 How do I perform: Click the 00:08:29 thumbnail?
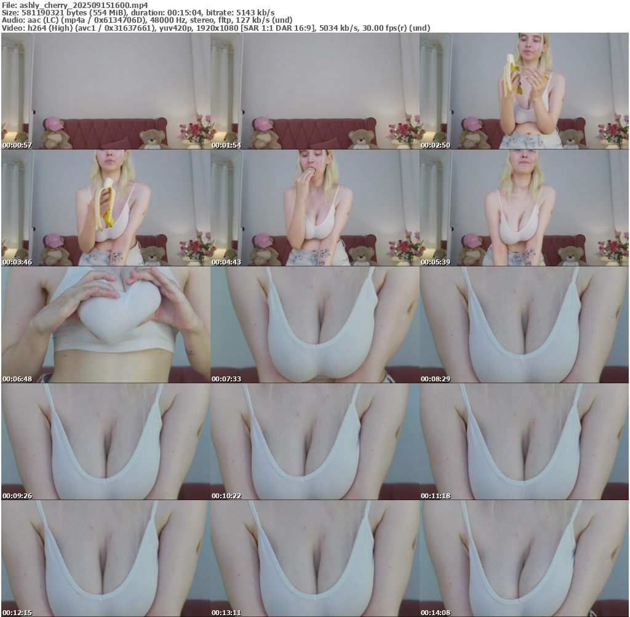pyautogui.click(x=524, y=325)
